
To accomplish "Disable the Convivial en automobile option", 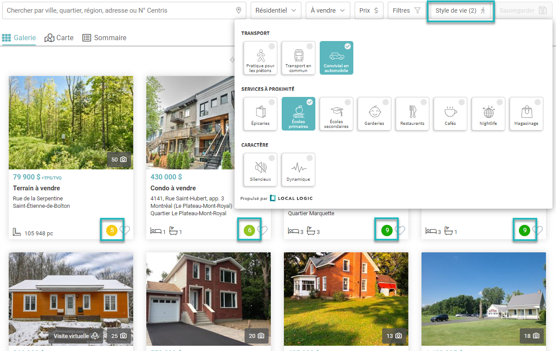I will click(336, 58).
